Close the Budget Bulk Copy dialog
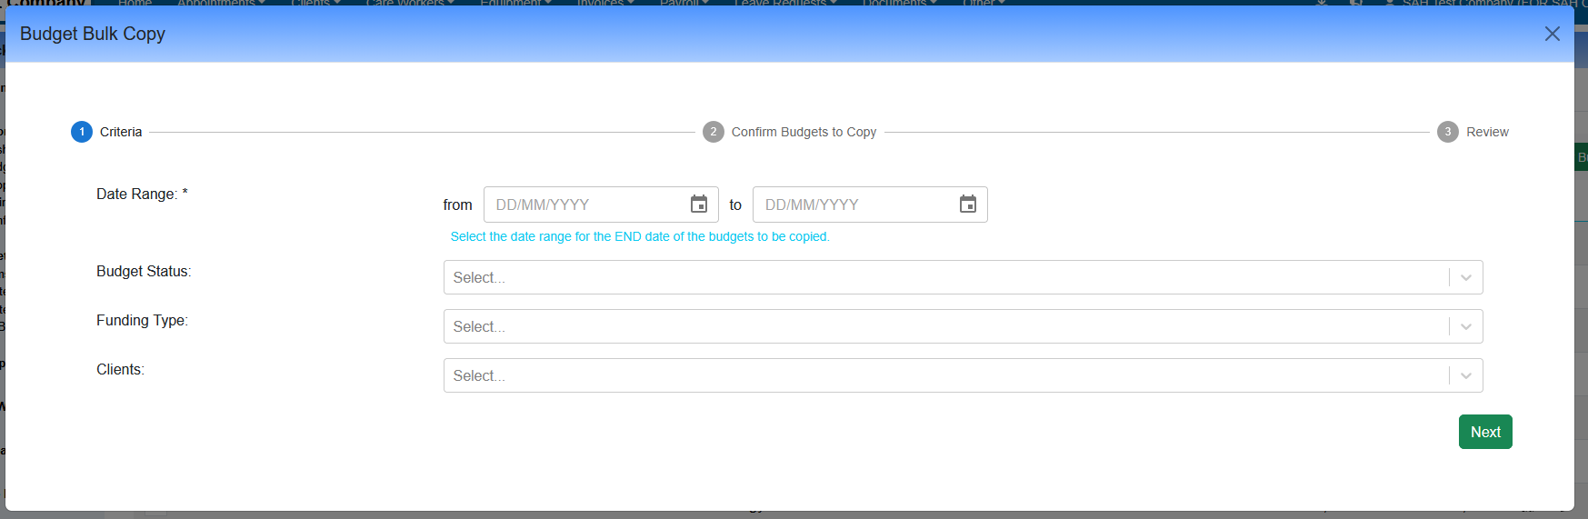Viewport: 1588px width, 519px height. pos(1552,34)
